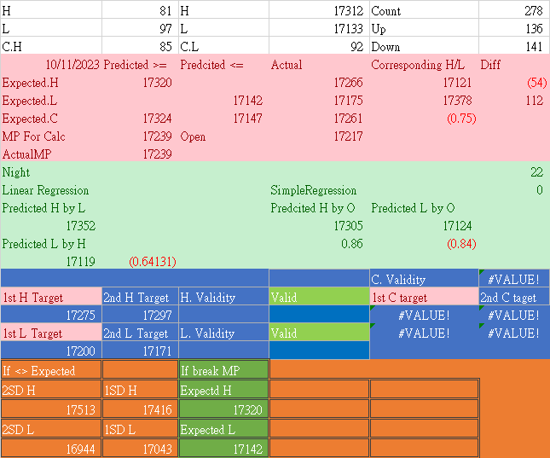Select the cell containing 16944
The width and height of the screenshot is (550, 458).
pos(51,448)
